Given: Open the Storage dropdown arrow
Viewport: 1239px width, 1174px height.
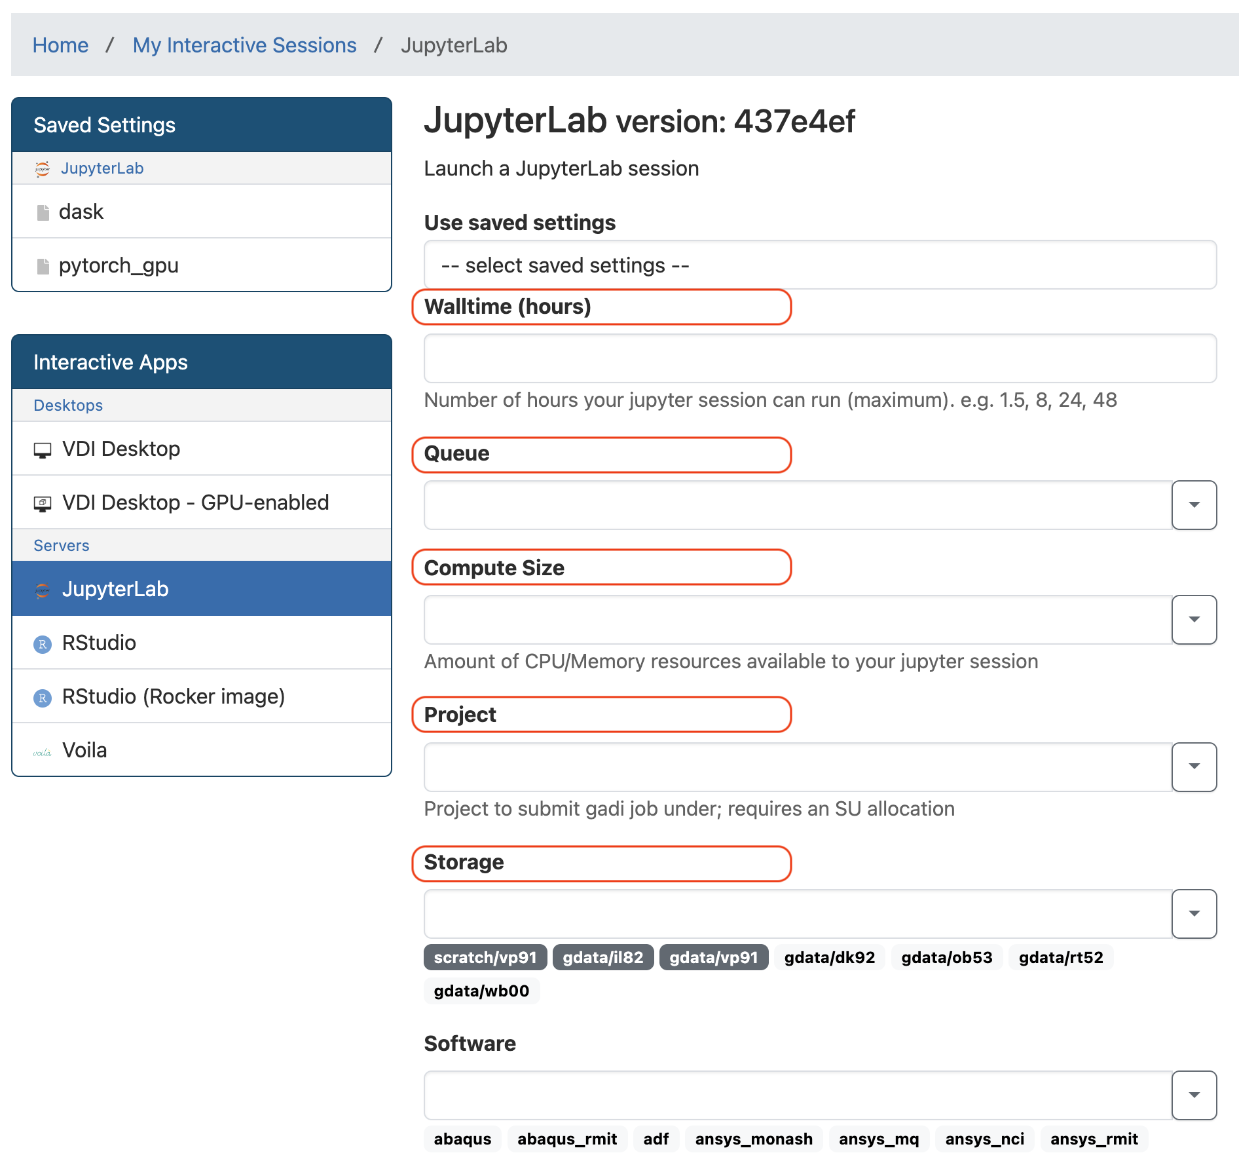Looking at the screenshot, I should [1194, 913].
